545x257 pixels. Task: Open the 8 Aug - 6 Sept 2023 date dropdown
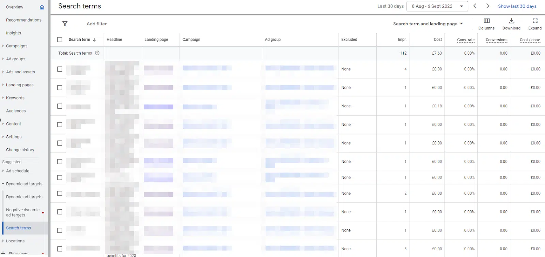coord(437,6)
